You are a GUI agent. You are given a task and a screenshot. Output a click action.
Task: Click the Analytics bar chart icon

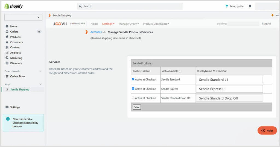7,52
